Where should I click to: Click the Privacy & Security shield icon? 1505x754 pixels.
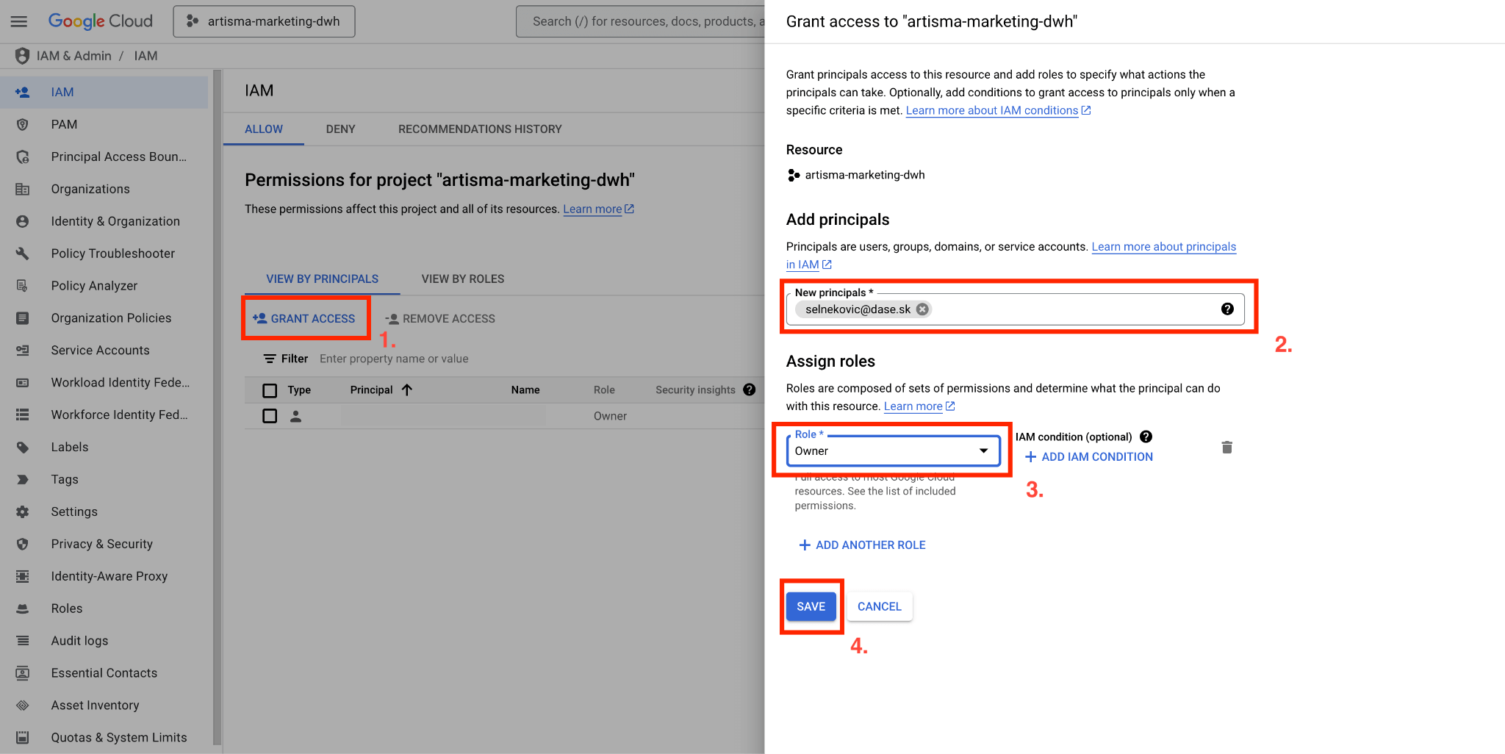(23, 545)
